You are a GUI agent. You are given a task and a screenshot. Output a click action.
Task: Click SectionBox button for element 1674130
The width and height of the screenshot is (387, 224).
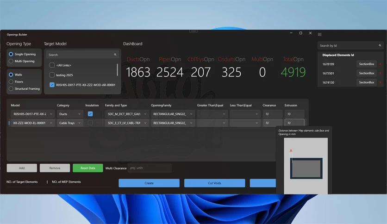(x=367, y=82)
